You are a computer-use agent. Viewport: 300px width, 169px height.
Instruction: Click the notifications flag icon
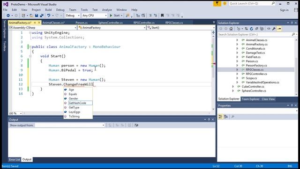tap(217, 3)
